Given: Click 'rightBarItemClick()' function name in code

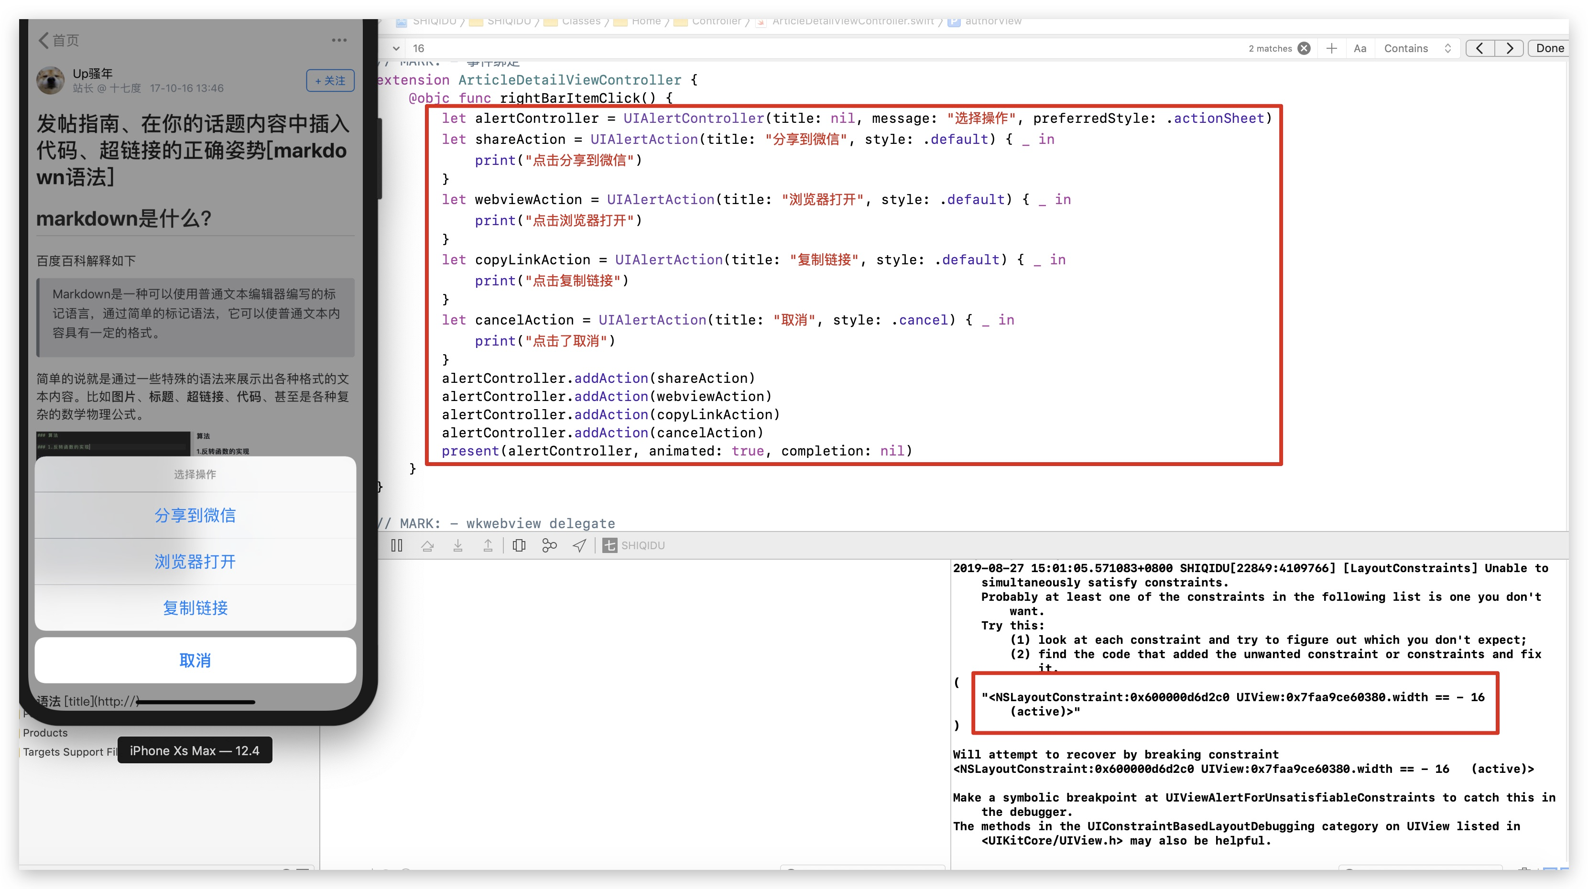Looking at the screenshot, I should [577, 98].
